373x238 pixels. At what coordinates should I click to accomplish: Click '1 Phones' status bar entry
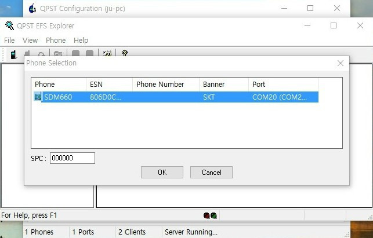pos(39,232)
